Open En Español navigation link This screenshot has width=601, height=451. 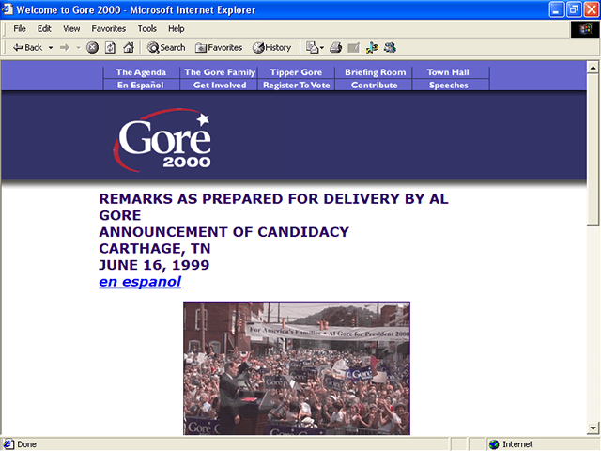pyautogui.click(x=140, y=85)
